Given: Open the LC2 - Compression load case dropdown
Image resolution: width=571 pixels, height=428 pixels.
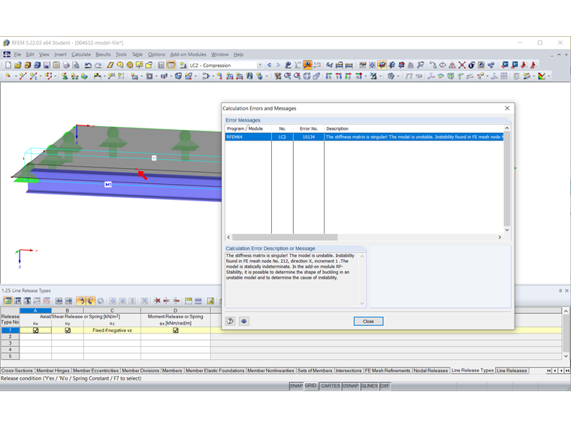Looking at the screenshot, I should coord(260,65).
